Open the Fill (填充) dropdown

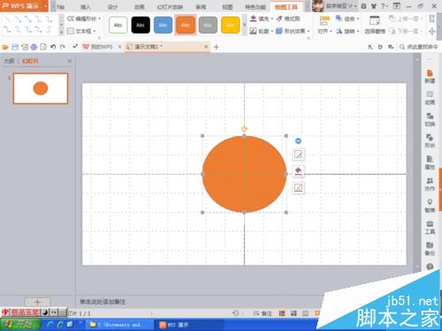click(261, 19)
